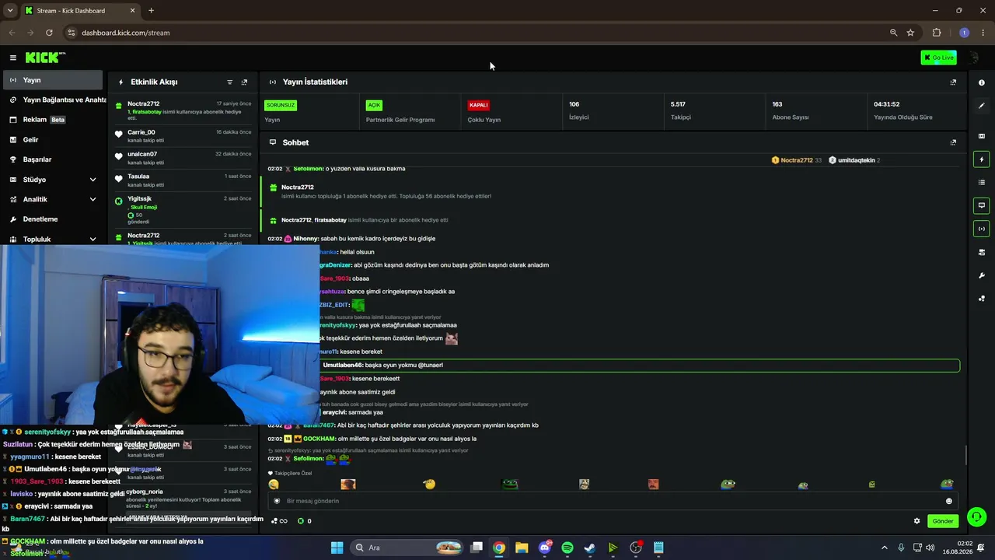Open the emoji picker smiley icon
The image size is (995, 560).
click(x=948, y=501)
